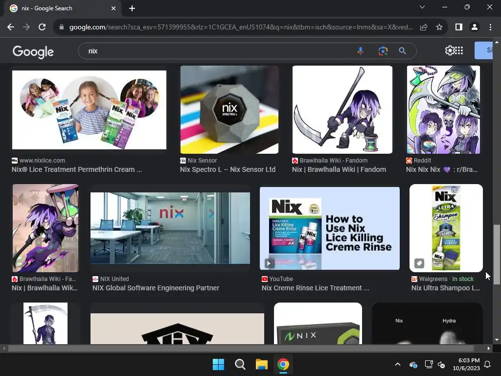This screenshot has width=501, height=376.
Task: Click the horizontal scrollbar thumb
Action: click(241, 348)
